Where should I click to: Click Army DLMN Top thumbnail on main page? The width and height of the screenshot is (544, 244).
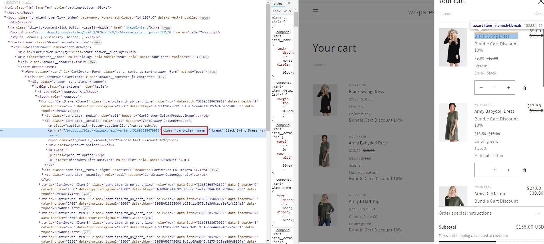[325, 210]
